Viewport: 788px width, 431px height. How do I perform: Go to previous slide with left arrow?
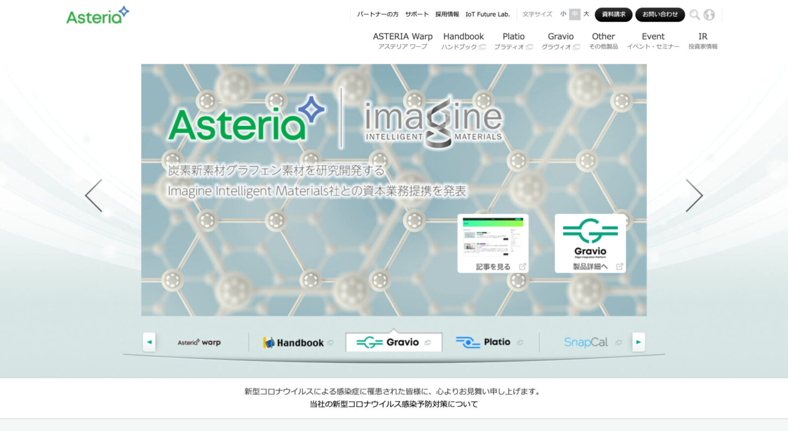pyautogui.click(x=94, y=195)
